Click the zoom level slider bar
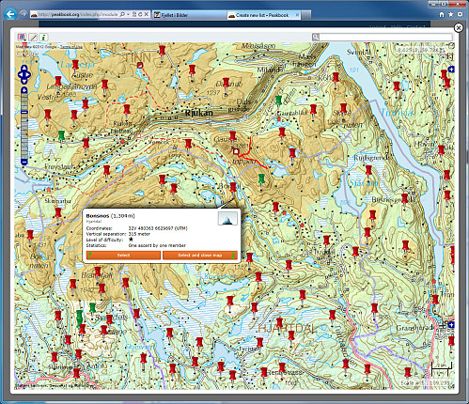Image resolution: width=469 pixels, height=404 pixels. [24, 126]
